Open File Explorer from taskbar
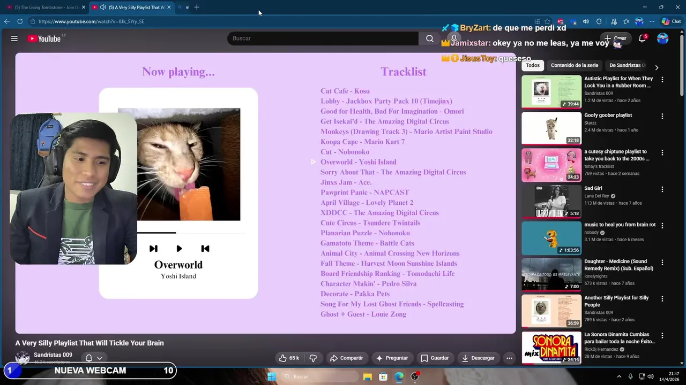Screen dimensions: 686x385 (368, 376)
